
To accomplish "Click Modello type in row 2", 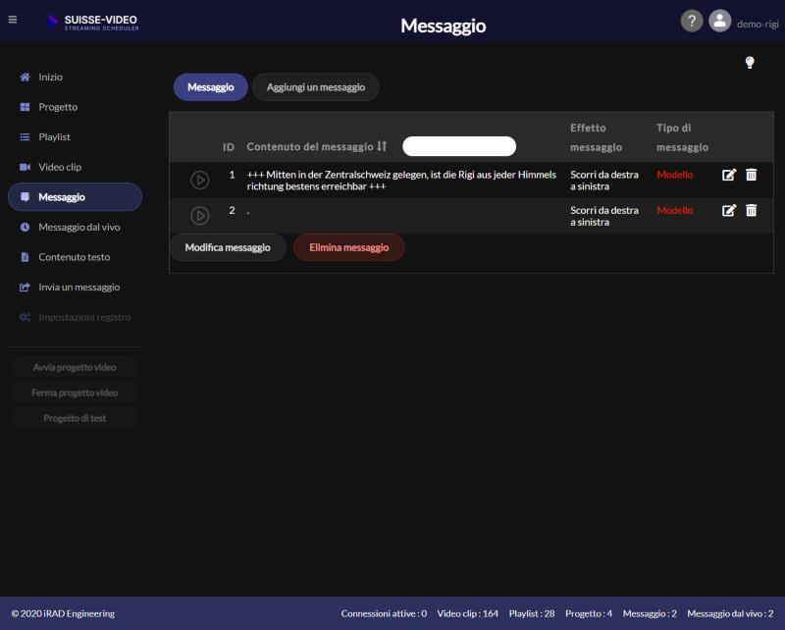I will pyautogui.click(x=675, y=210).
